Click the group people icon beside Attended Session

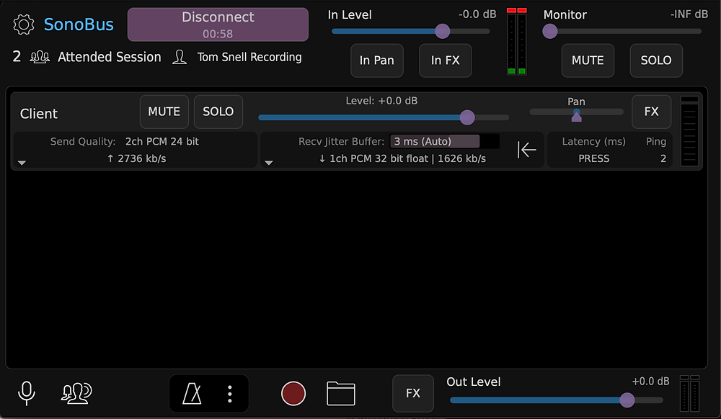coord(40,57)
